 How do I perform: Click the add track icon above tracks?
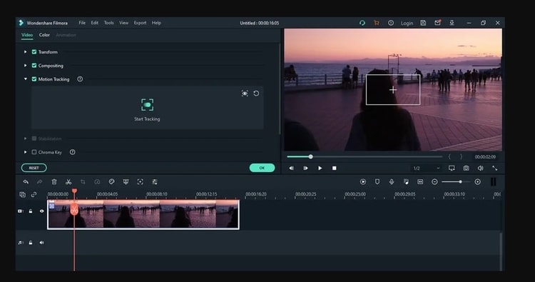pos(23,195)
